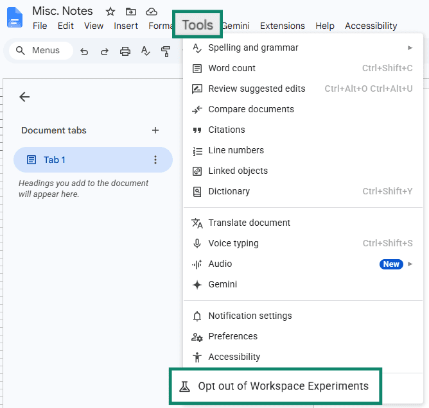Image resolution: width=429 pixels, height=408 pixels.
Task: Click the Google Docs home icon
Action: 15,18
